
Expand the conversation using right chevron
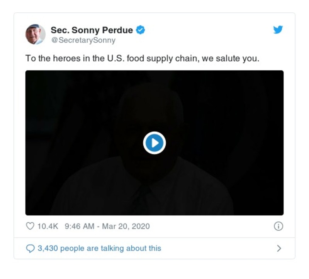[279, 249]
